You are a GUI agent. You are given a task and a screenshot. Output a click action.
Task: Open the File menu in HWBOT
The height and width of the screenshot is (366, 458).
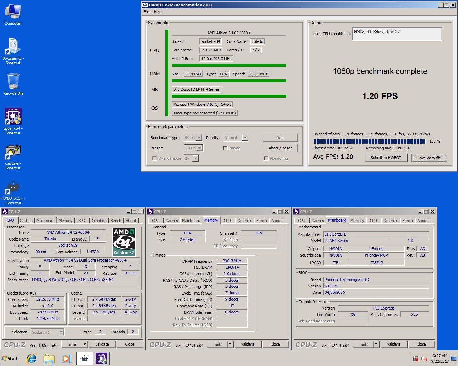146,12
